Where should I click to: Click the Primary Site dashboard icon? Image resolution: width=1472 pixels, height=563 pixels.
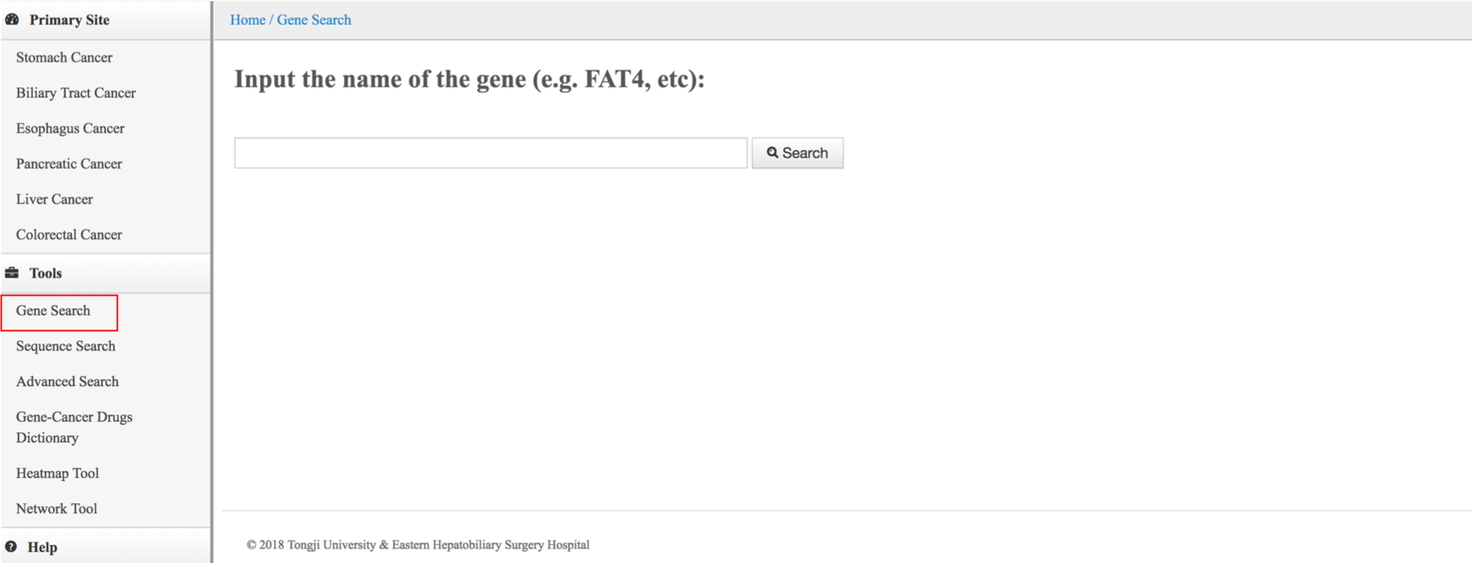tap(12, 19)
